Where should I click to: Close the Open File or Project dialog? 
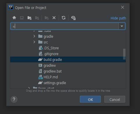pos(123,7)
